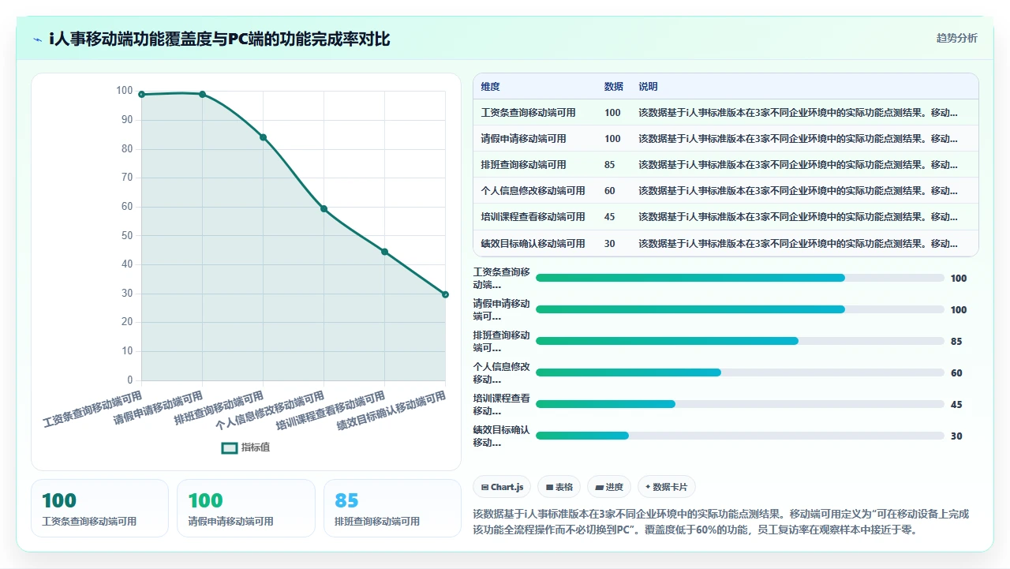This screenshot has width=1010, height=569.
Task: Click the 指标值 legend label text
Action: [256, 447]
